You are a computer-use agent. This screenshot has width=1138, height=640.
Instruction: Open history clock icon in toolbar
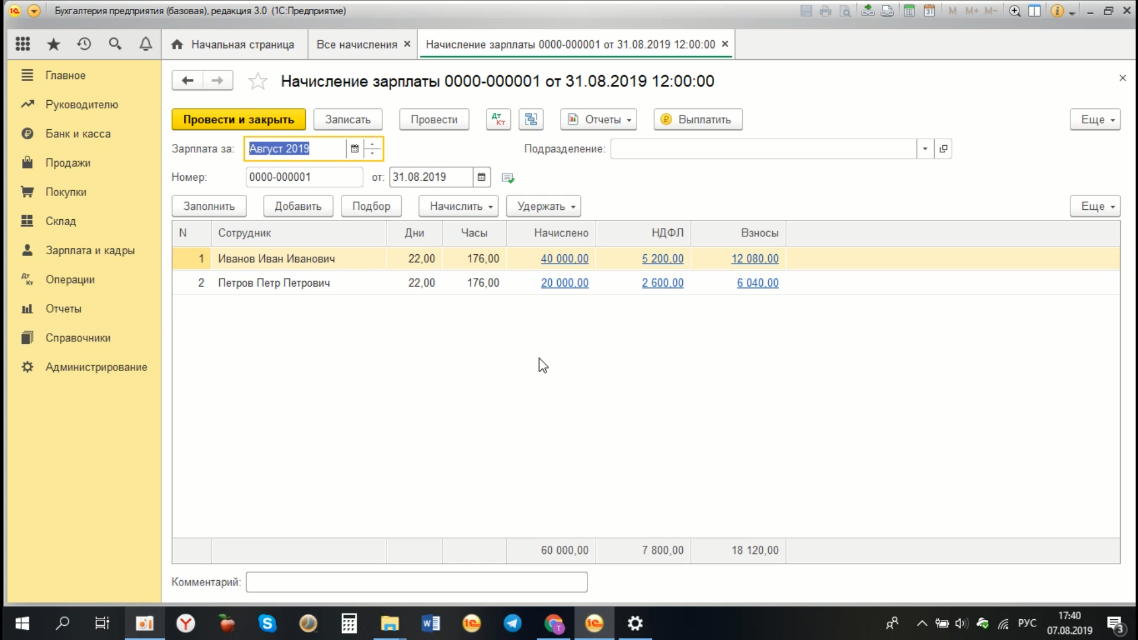[x=84, y=44]
